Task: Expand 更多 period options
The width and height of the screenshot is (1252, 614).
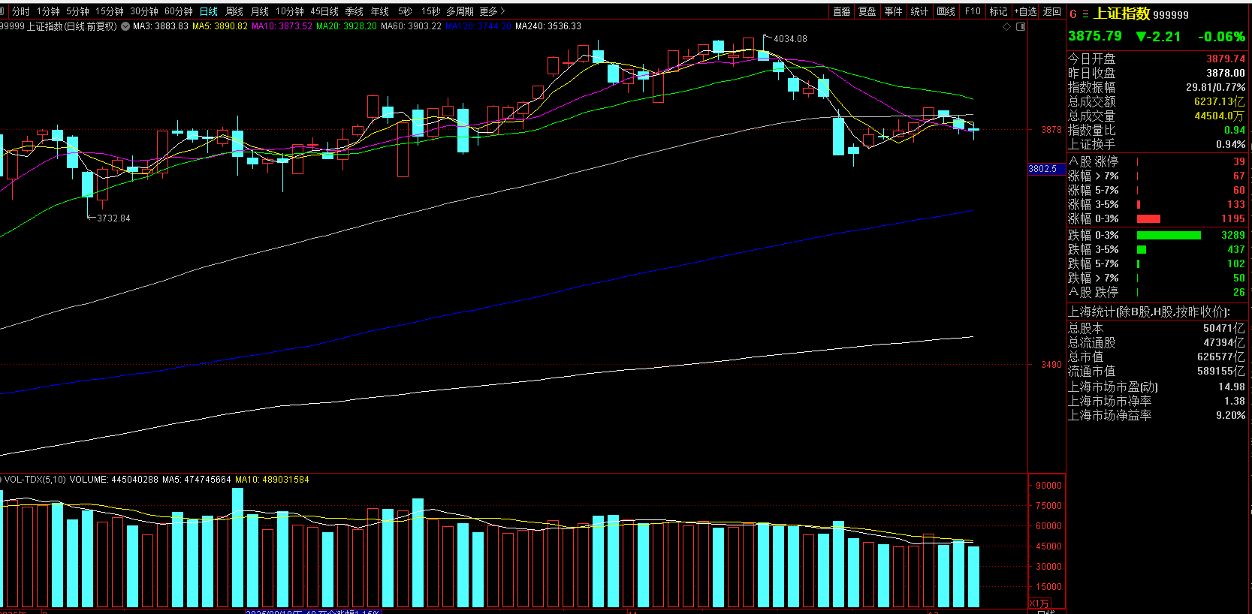Action: coord(492,11)
